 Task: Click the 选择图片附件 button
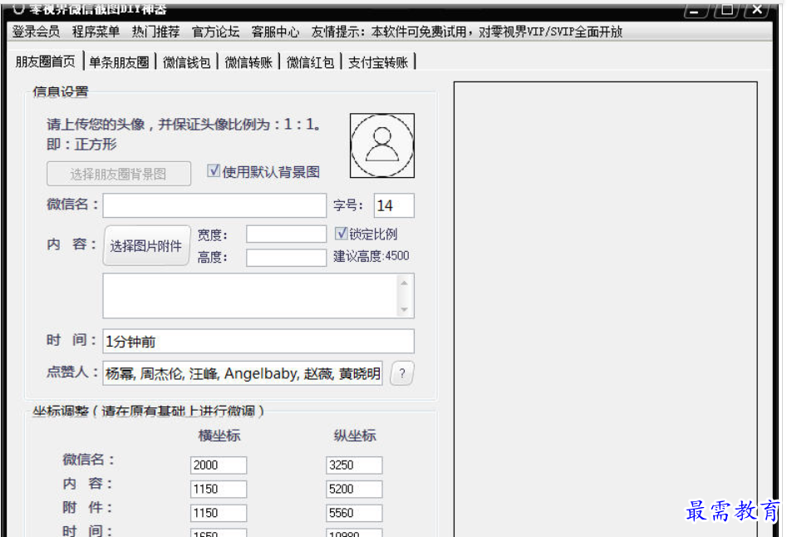(146, 245)
